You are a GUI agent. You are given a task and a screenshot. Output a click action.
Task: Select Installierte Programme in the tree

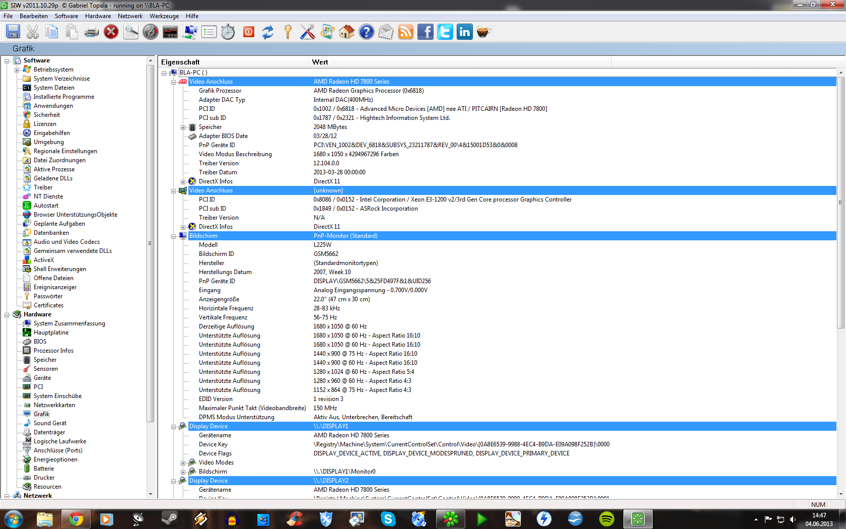[63, 97]
